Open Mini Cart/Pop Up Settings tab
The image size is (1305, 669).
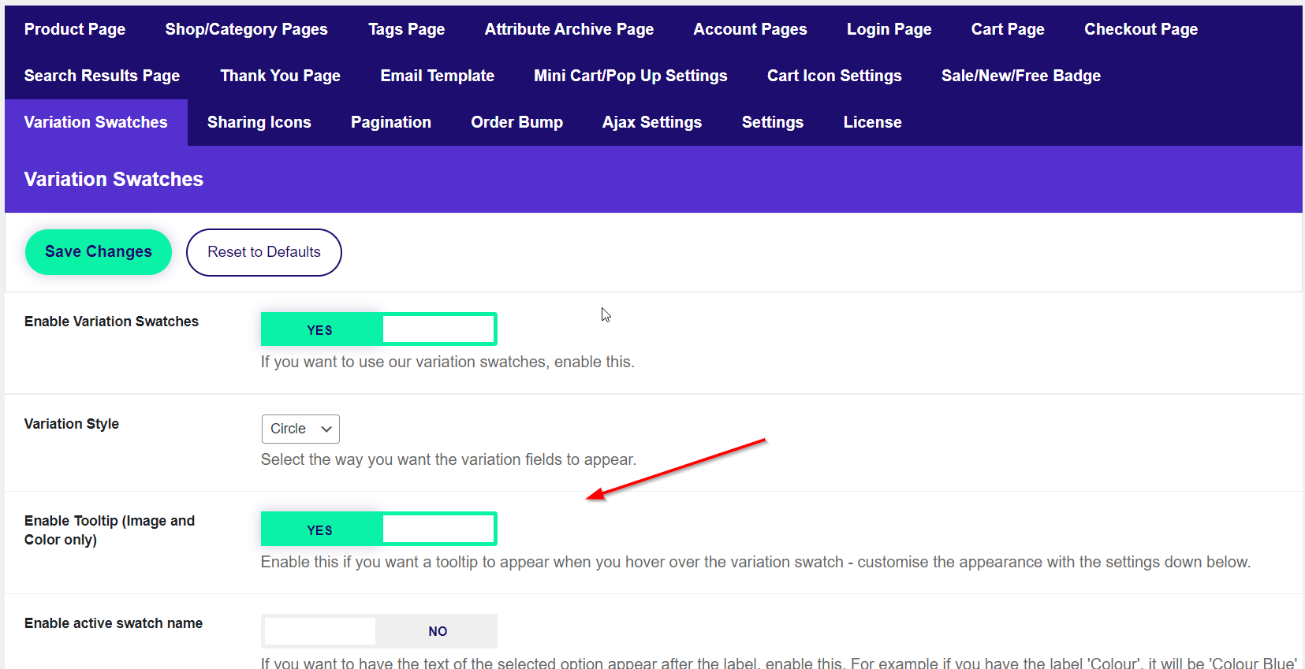coord(630,76)
